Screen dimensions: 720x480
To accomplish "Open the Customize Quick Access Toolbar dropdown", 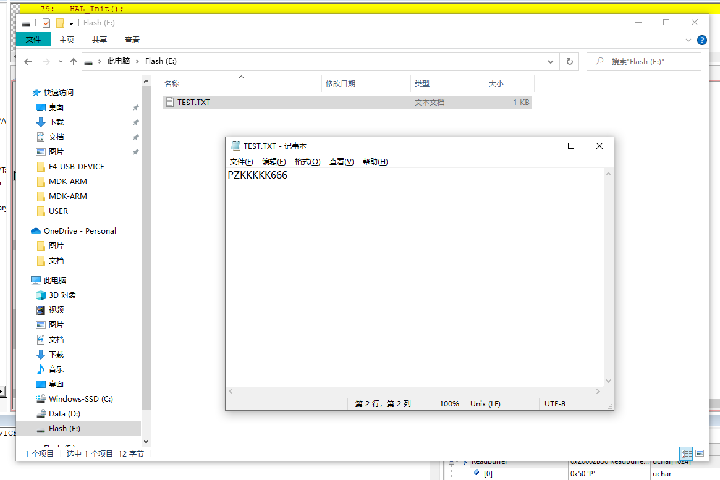I will (71, 23).
